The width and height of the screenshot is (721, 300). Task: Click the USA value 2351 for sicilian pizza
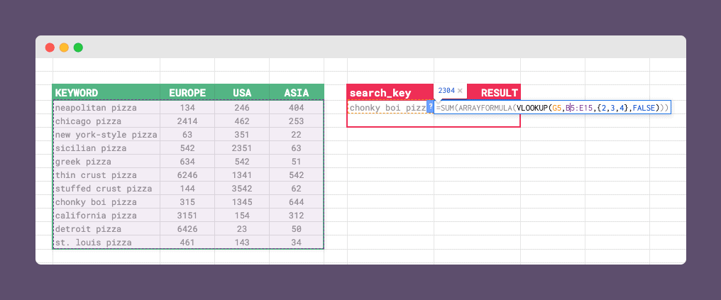(x=242, y=148)
